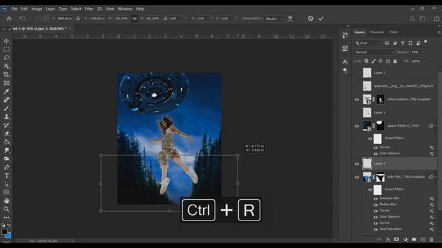Select the Path Selection tool

click(6, 184)
